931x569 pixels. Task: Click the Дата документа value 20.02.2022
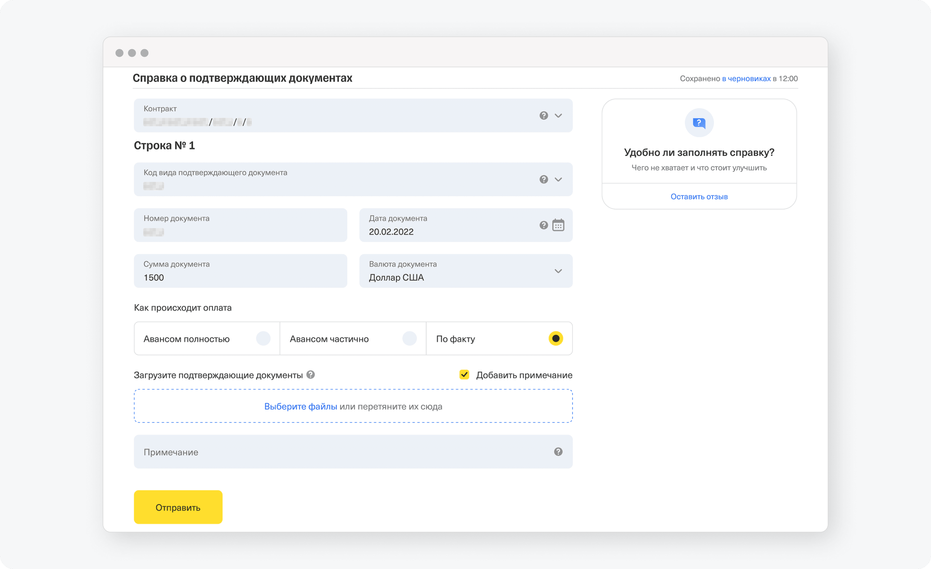point(391,232)
